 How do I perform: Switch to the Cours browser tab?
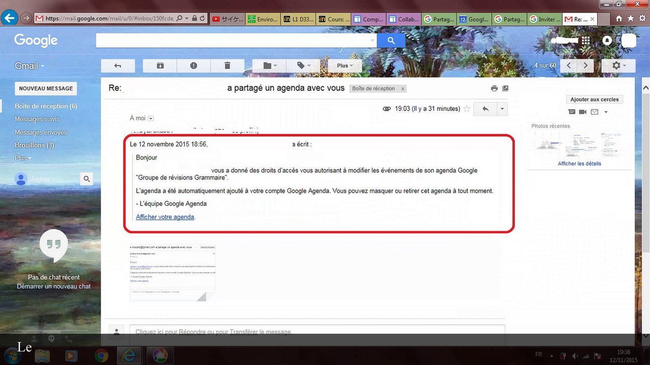(333, 19)
